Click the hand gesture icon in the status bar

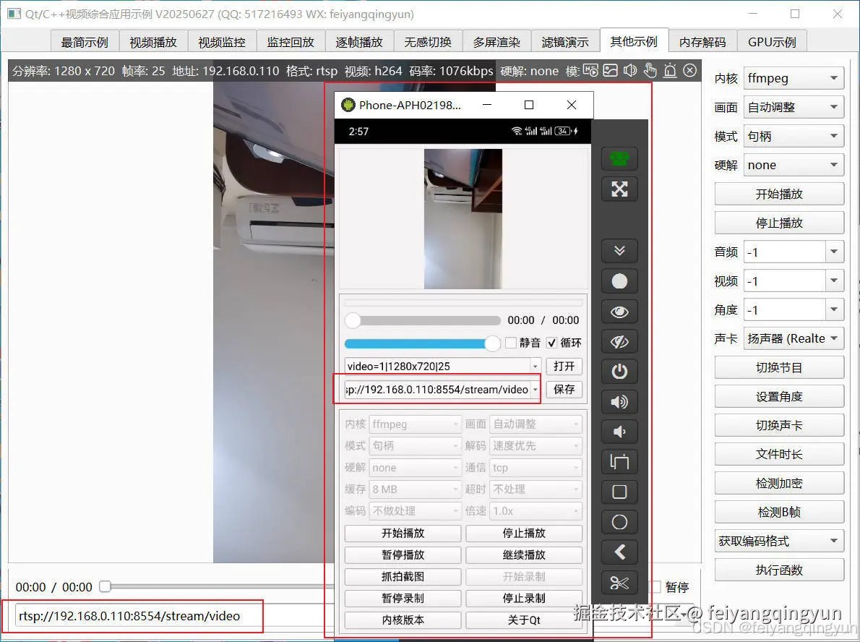[x=650, y=70]
